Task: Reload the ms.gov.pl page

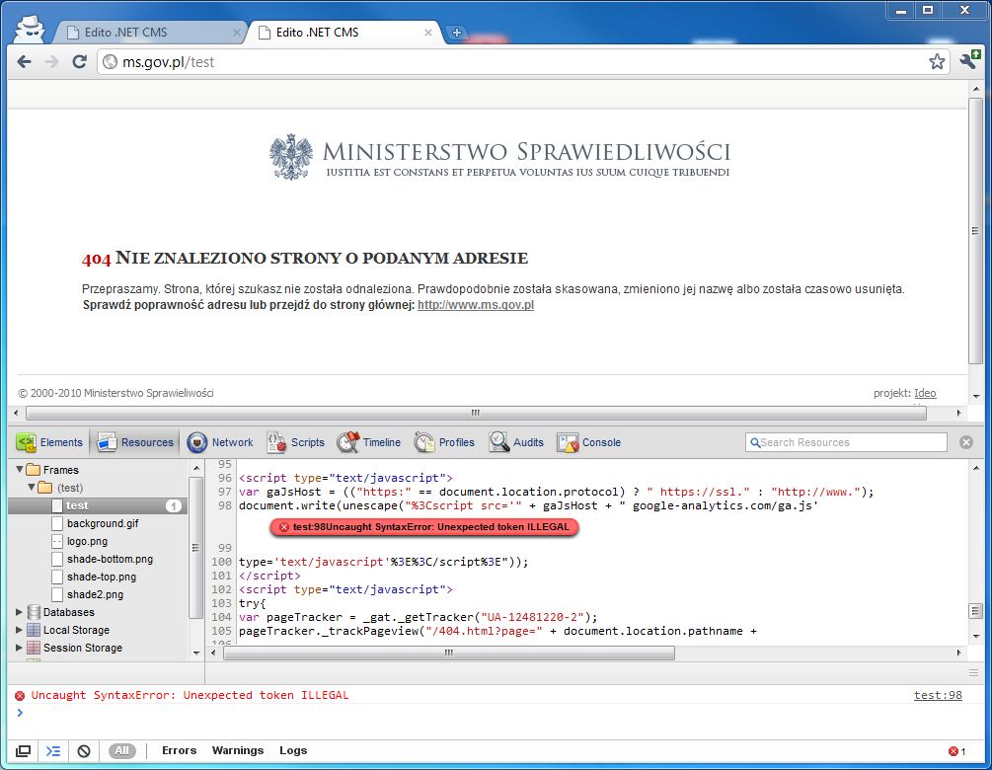Action: pos(79,61)
